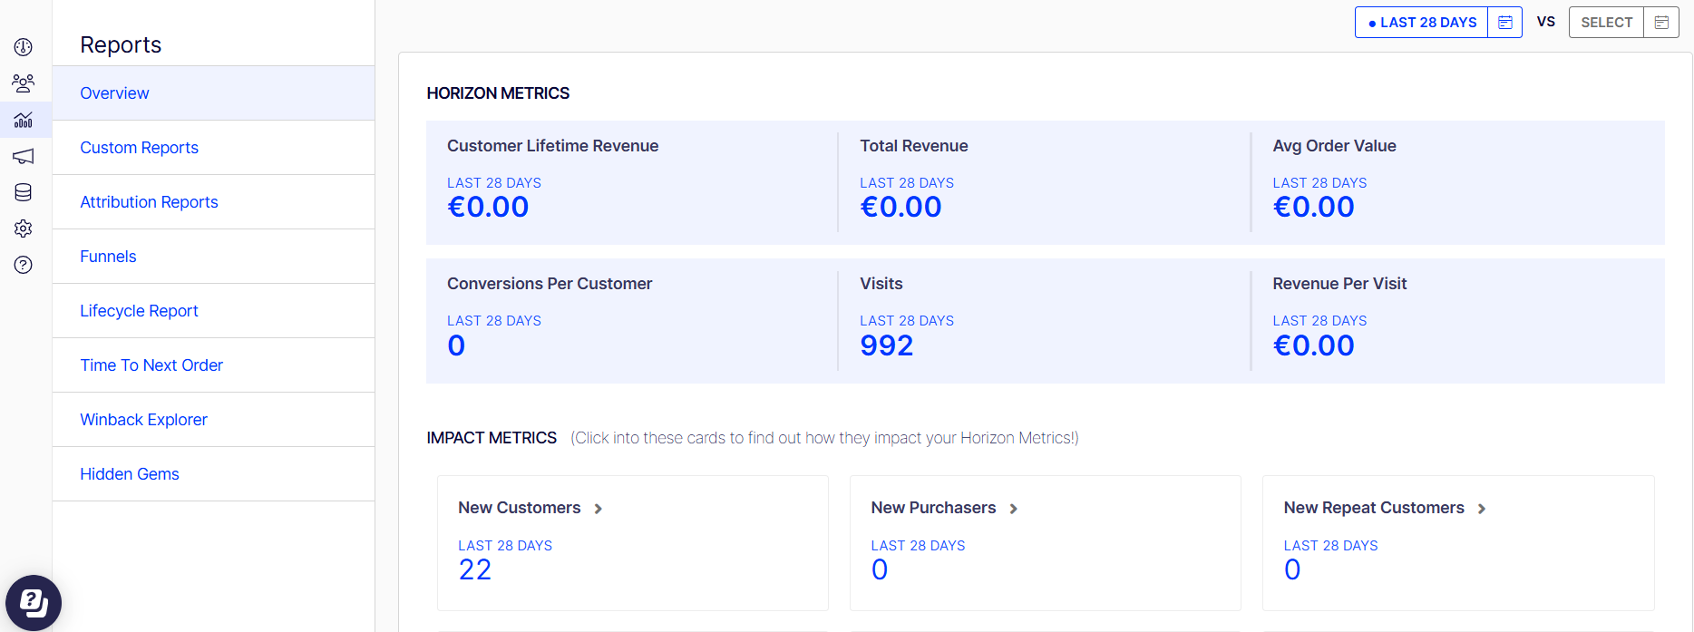Open Time To Next Order report
This screenshot has width=1694, height=632.
[214, 365]
